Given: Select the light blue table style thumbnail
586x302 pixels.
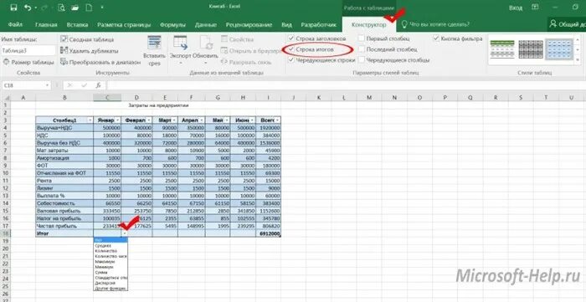Looking at the screenshot, I should [559, 49].
